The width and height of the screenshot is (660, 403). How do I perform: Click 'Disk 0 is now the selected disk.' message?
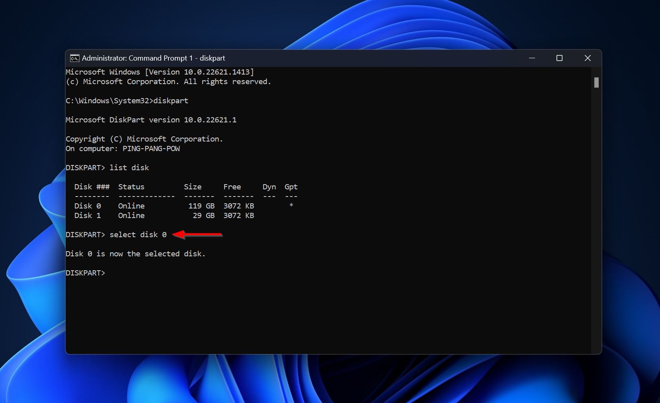(135, 254)
